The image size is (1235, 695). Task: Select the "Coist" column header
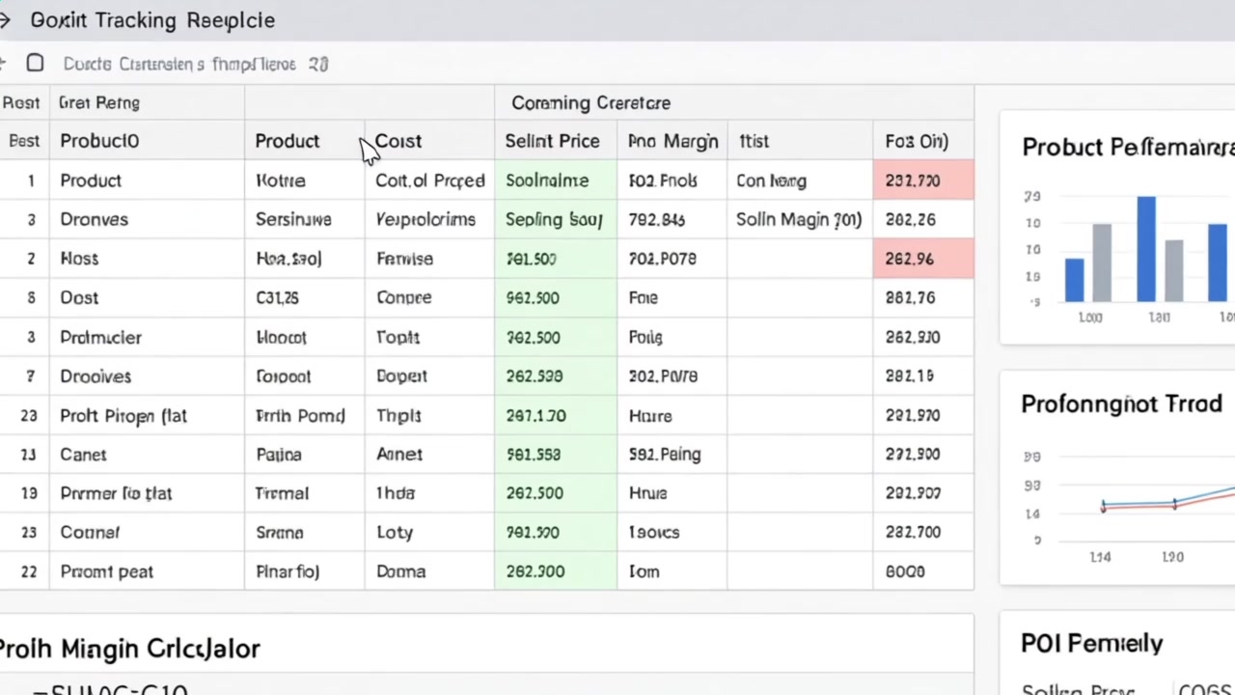coord(398,141)
